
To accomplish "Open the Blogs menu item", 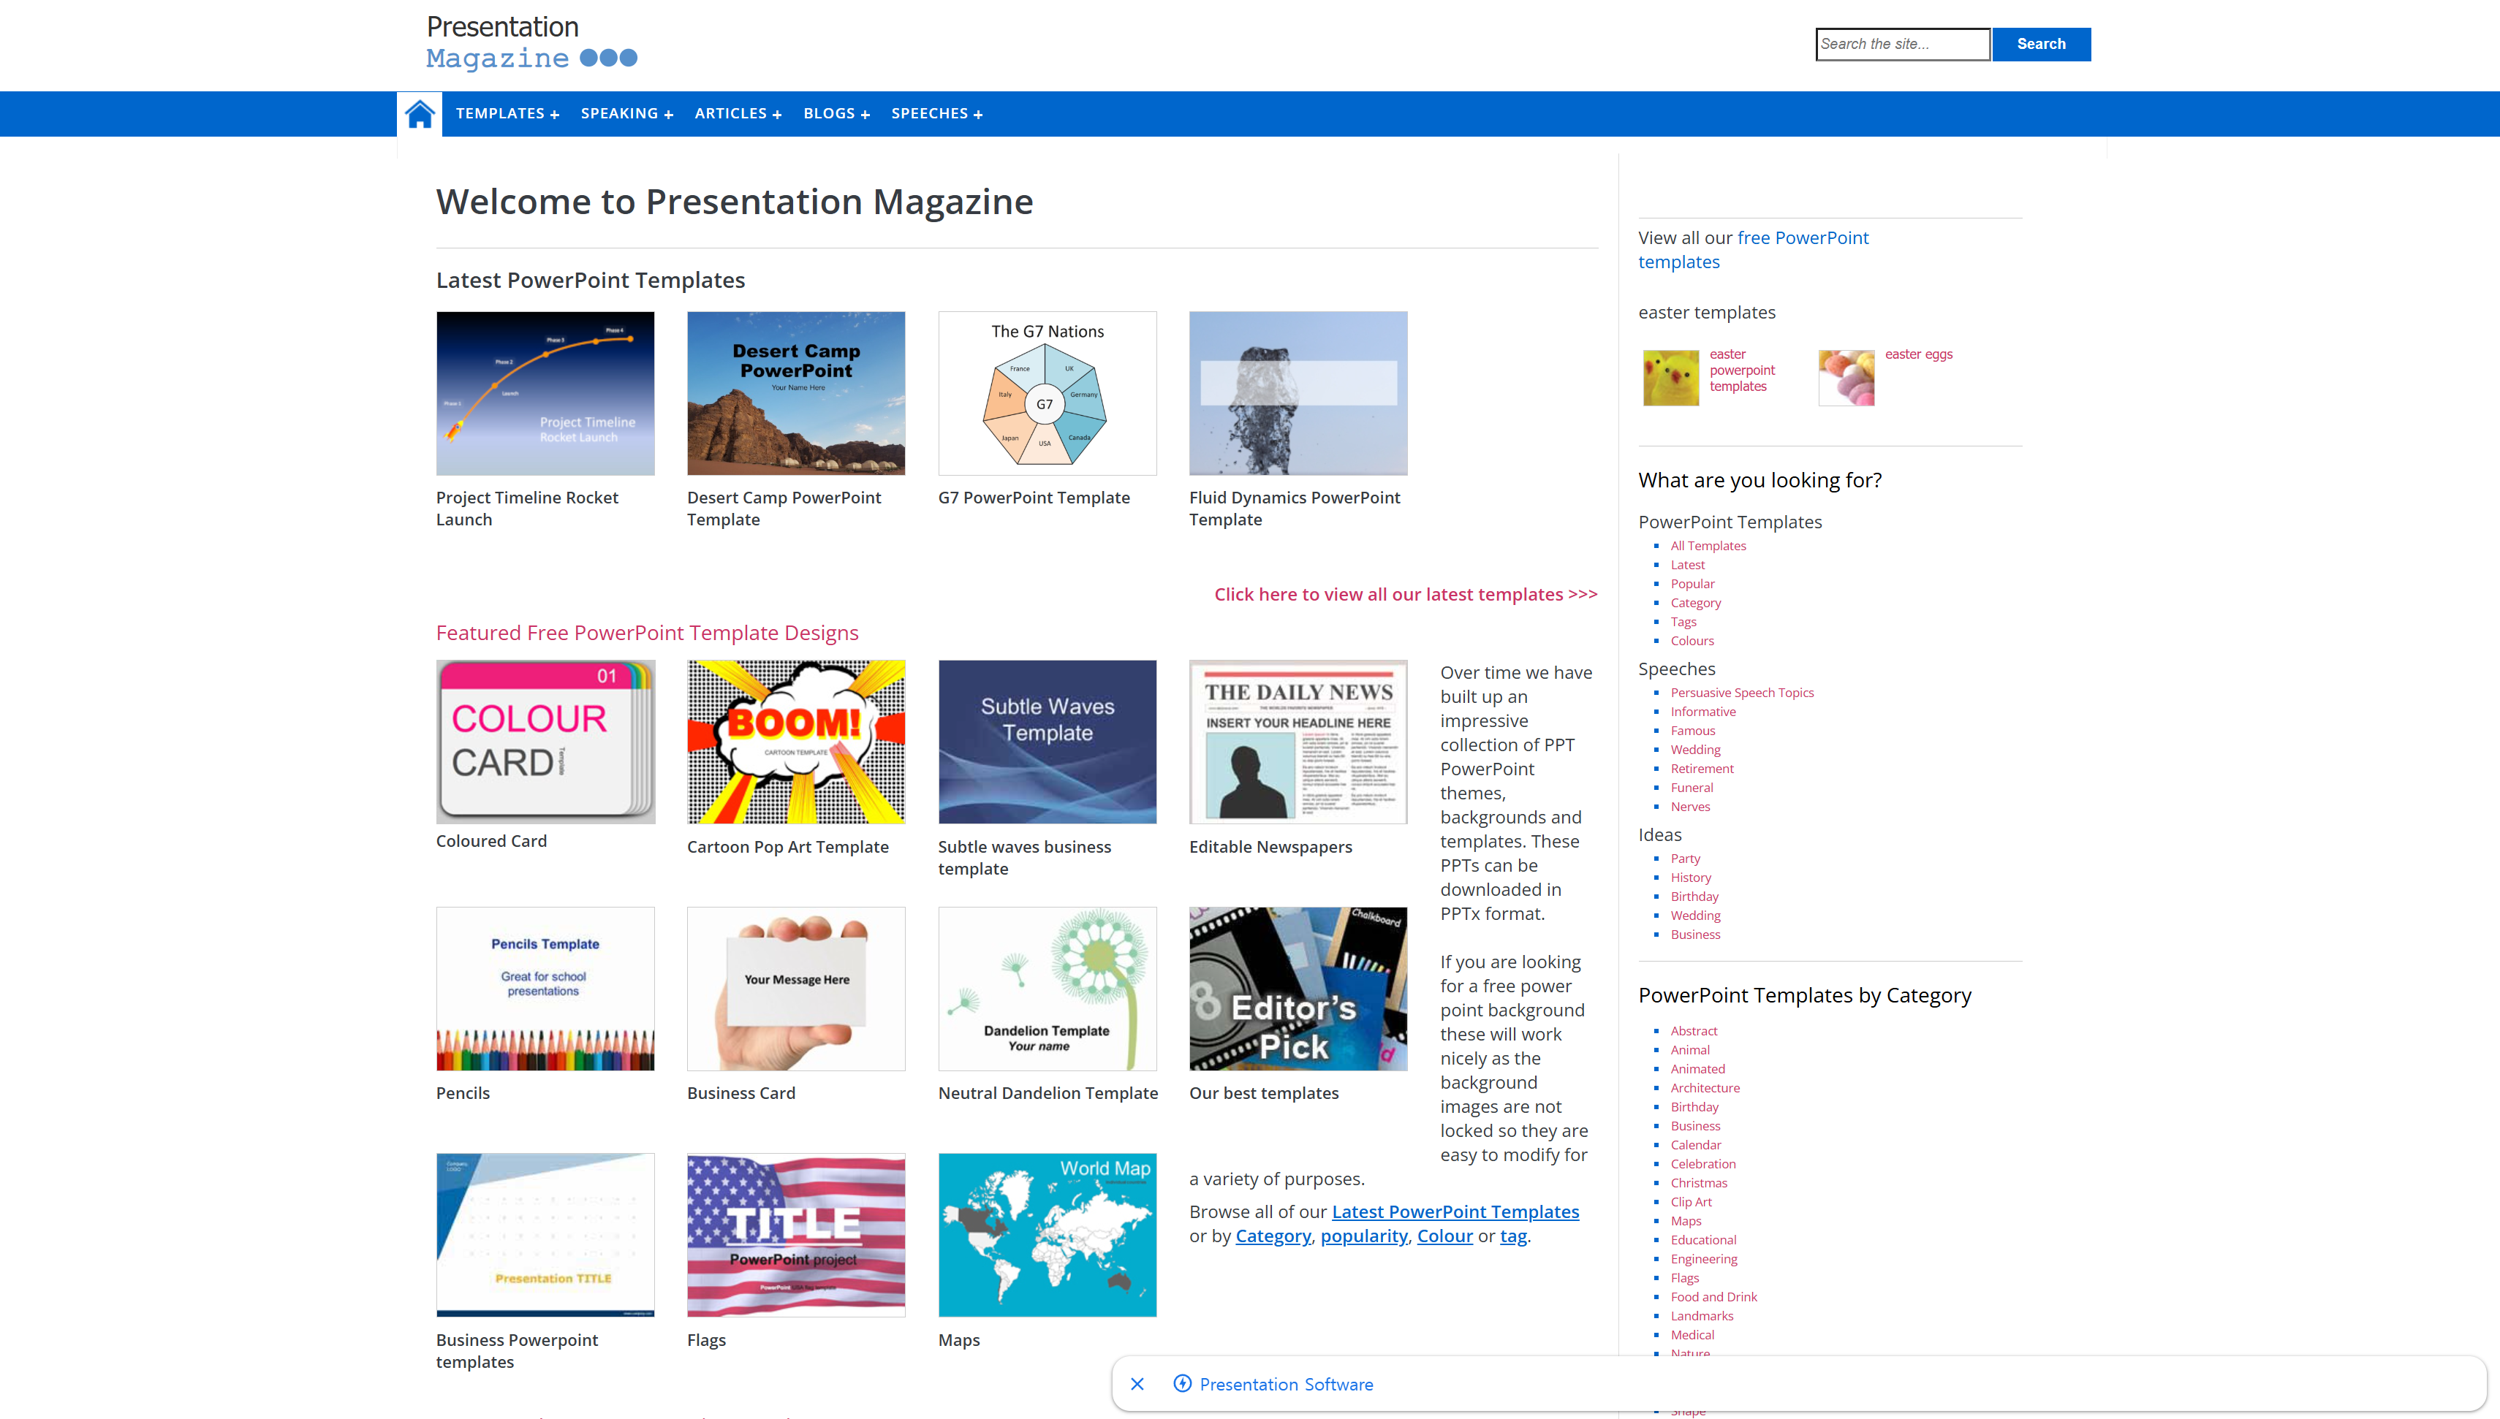I will tap(836, 114).
